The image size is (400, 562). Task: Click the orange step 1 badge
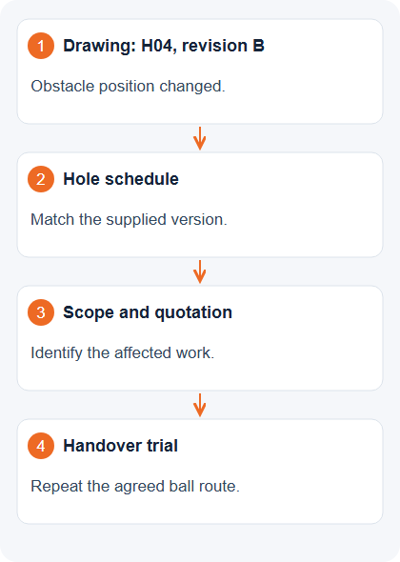(41, 46)
